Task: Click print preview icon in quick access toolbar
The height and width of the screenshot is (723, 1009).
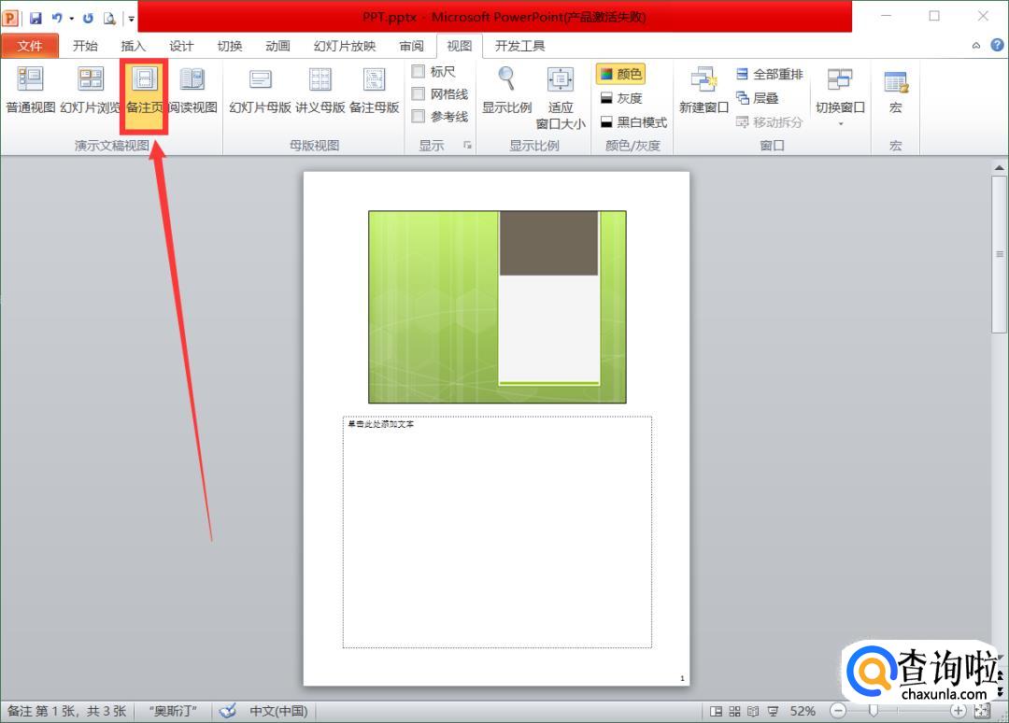Action: (x=109, y=18)
